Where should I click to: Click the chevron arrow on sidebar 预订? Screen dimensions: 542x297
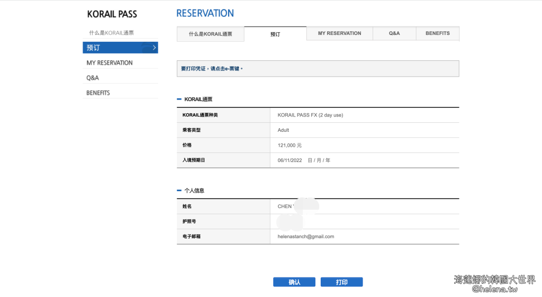coord(154,48)
